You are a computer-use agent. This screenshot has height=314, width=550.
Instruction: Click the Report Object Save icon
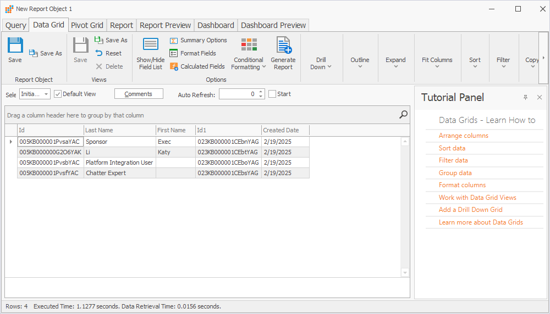[15, 46]
